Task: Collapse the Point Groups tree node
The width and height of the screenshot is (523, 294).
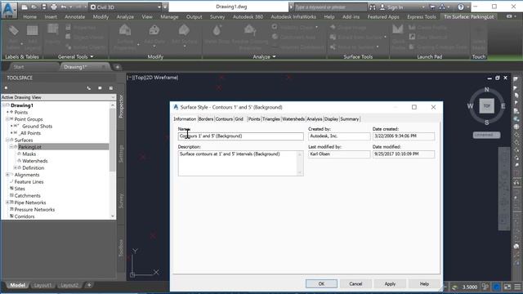Action: 7,119
